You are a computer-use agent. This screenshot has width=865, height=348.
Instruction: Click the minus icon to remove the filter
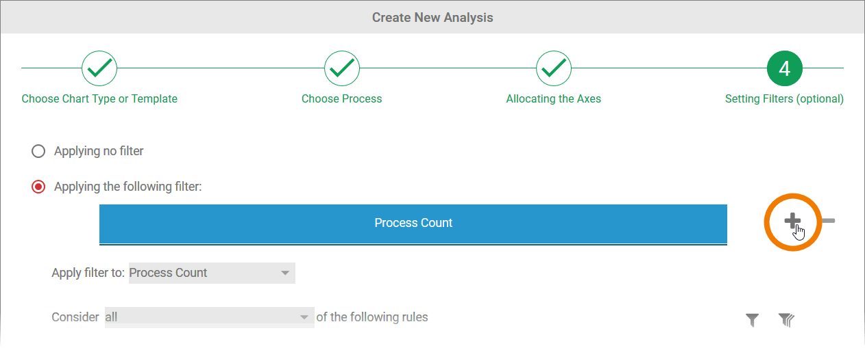(x=828, y=221)
